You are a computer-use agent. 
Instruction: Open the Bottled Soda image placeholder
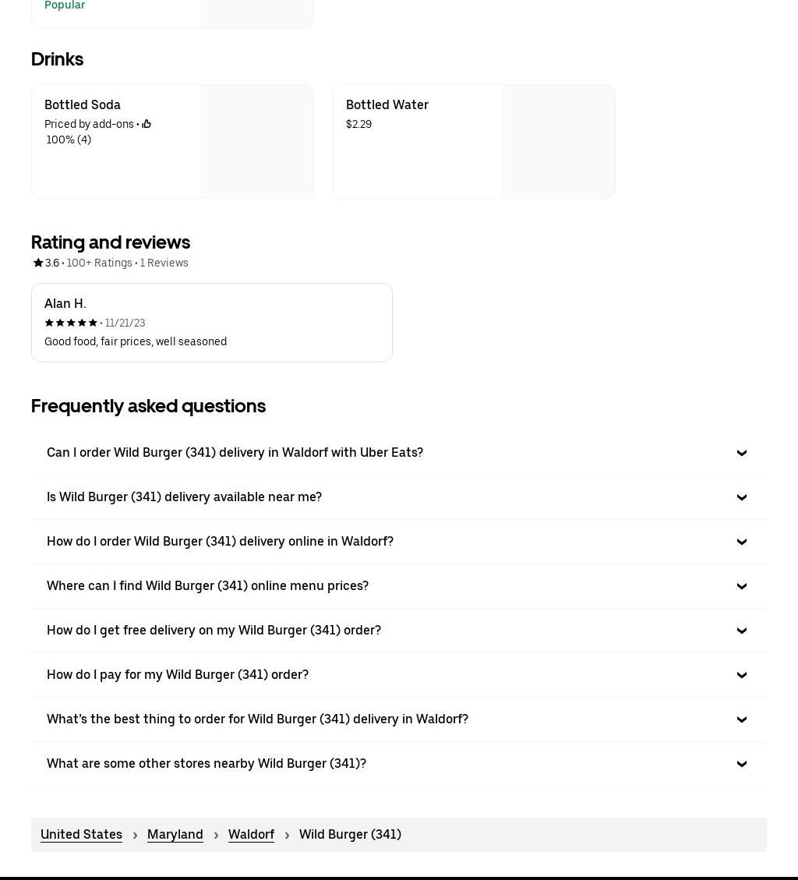[x=257, y=141]
